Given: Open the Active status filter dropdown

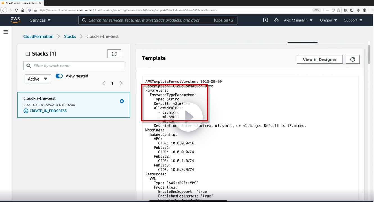Looking at the screenshot, I should (x=38, y=79).
